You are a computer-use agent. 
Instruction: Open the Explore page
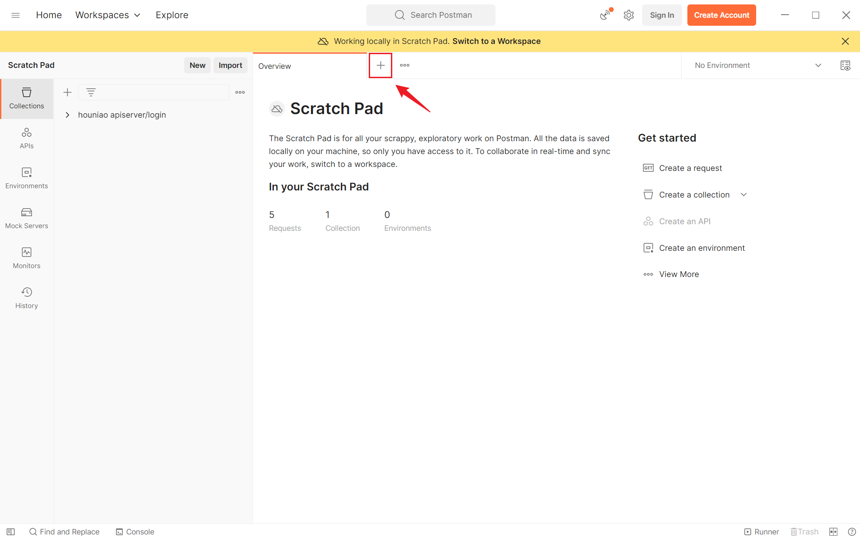click(x=172, y=15)
